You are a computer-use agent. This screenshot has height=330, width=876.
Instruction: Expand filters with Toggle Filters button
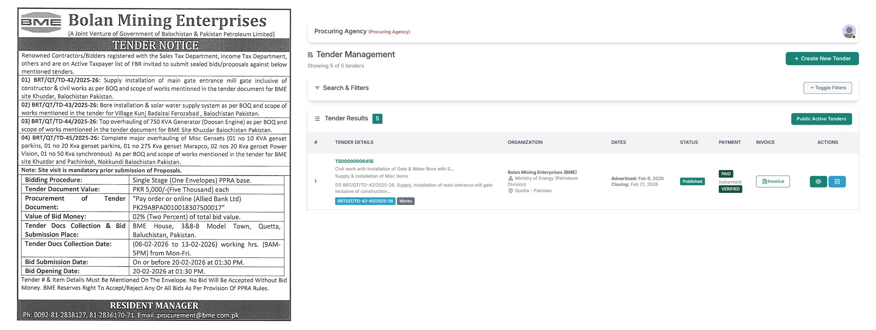click(x=827, y=88)
